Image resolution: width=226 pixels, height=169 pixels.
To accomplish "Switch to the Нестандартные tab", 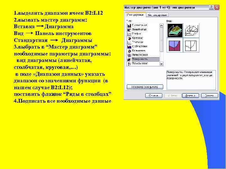I will pyautogui.click(x=157, y=15).
